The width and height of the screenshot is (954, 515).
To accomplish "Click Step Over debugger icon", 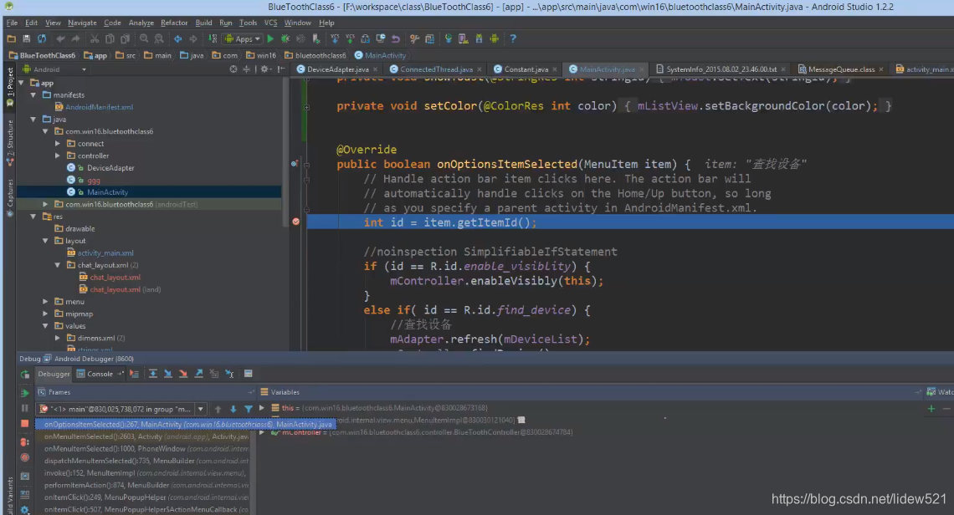I will click(152, 374).
